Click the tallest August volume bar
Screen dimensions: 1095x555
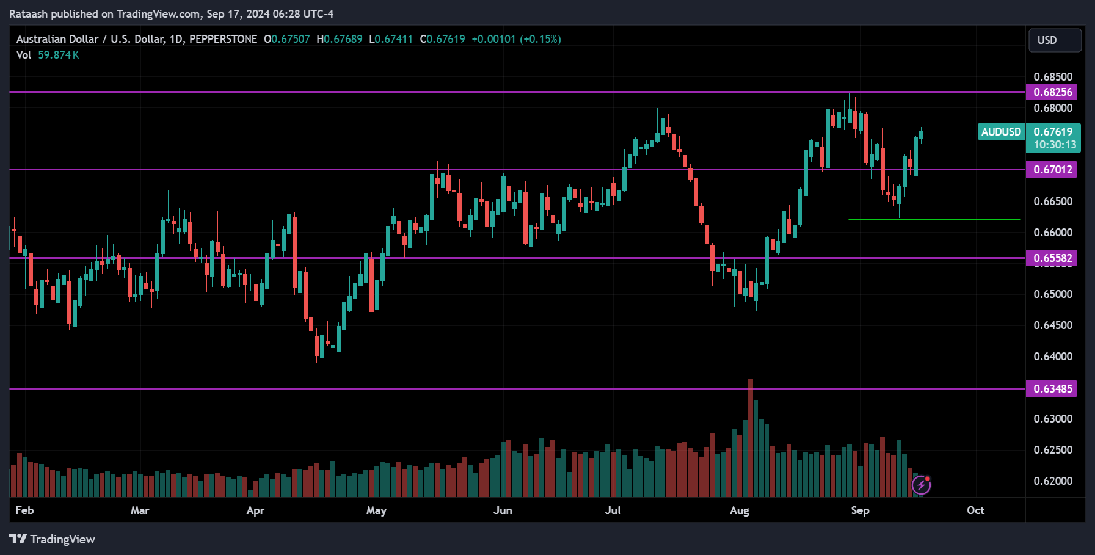(x=751, y=438)
